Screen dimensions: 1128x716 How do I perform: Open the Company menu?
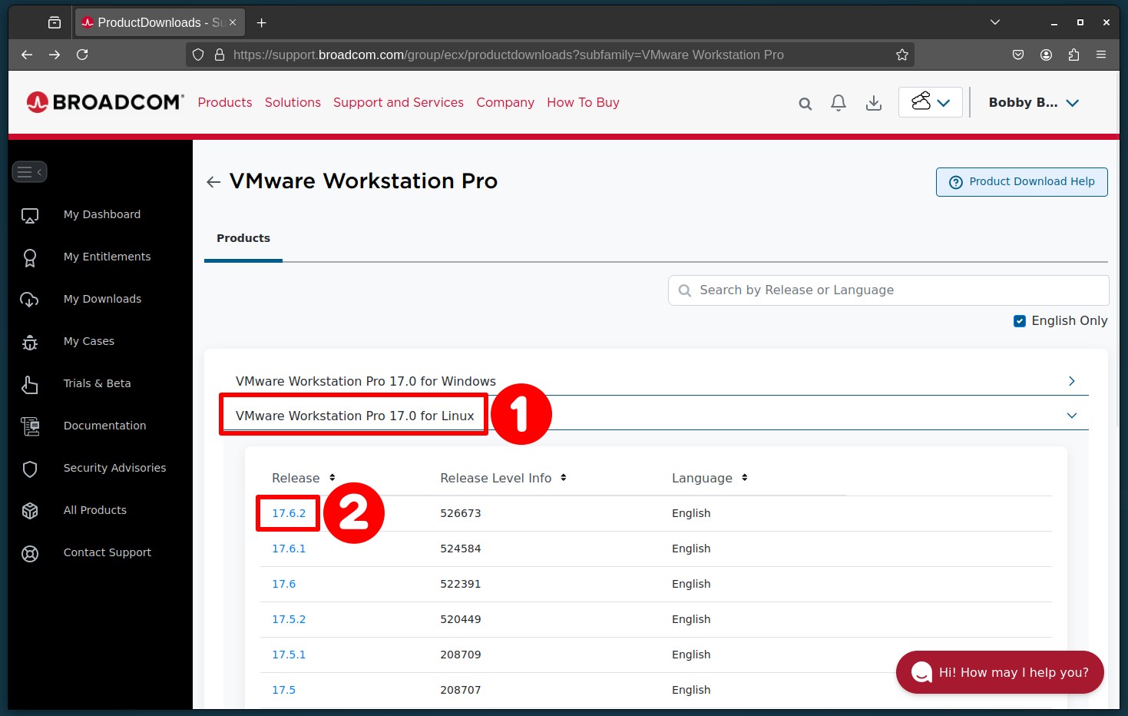point(505,102)
